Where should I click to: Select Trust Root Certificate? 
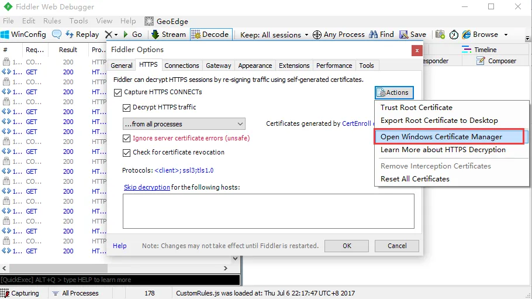[x=416, y=107]
